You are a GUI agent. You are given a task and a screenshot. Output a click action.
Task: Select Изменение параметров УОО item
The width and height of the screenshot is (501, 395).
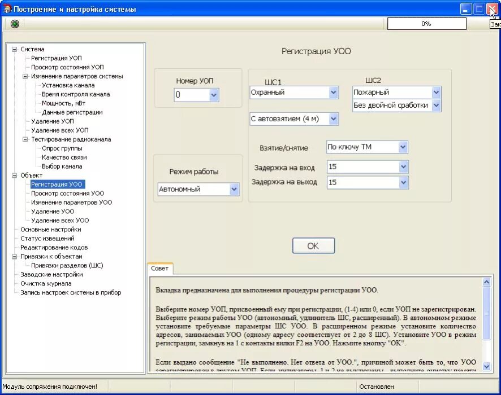pyautogui.click(x=72, y=203)
